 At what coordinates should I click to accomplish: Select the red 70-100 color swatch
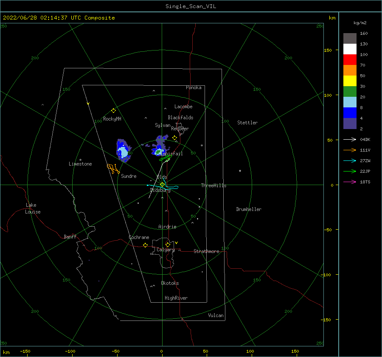click(x=350, y=60)
